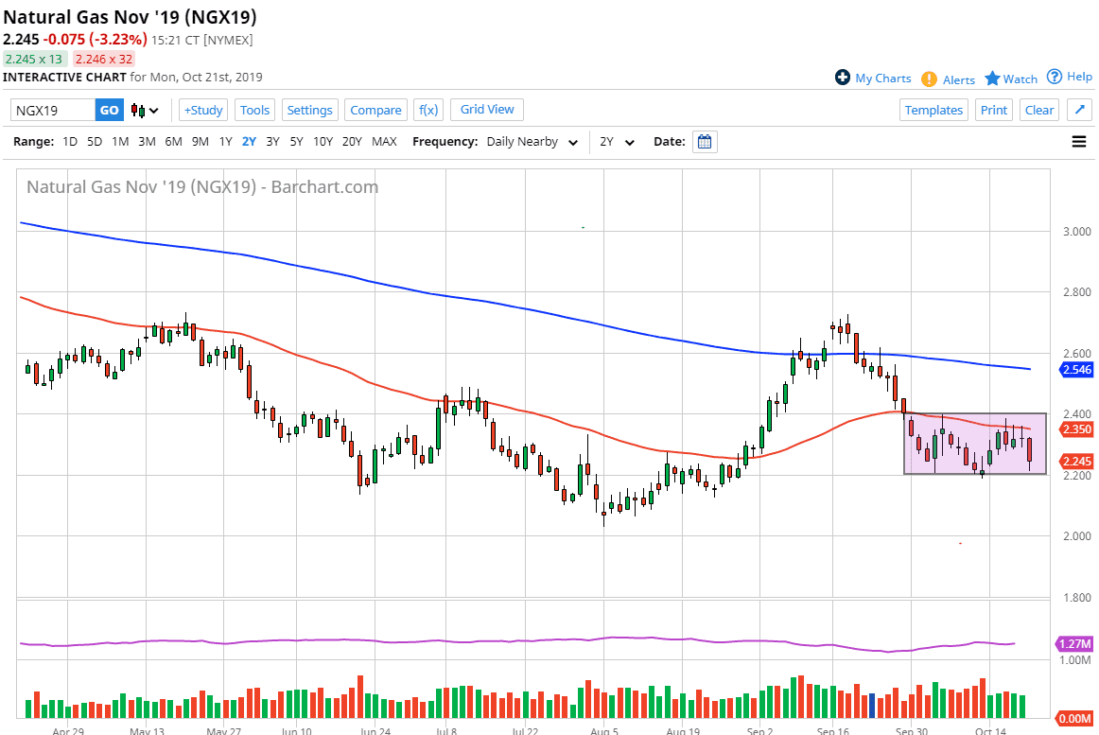Switch range to MAX
The image size is (1099, 735).
click(x=384, y=142)
